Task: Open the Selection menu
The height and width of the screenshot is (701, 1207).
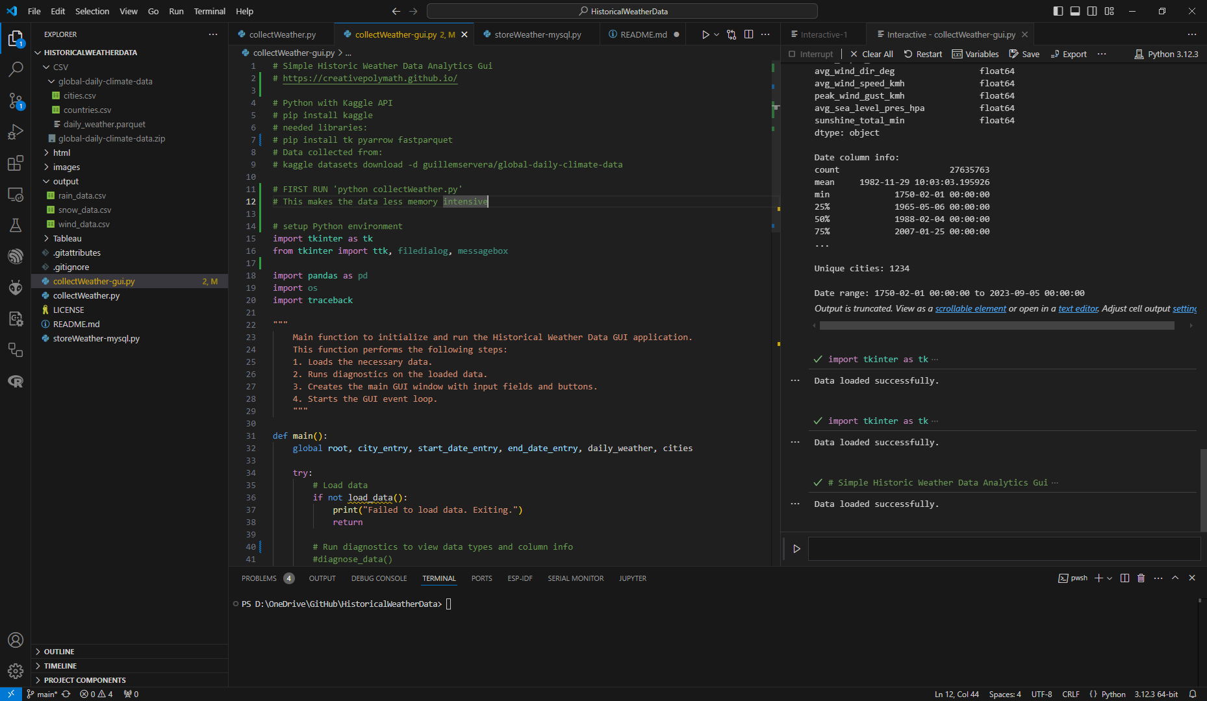Action: 92,11
